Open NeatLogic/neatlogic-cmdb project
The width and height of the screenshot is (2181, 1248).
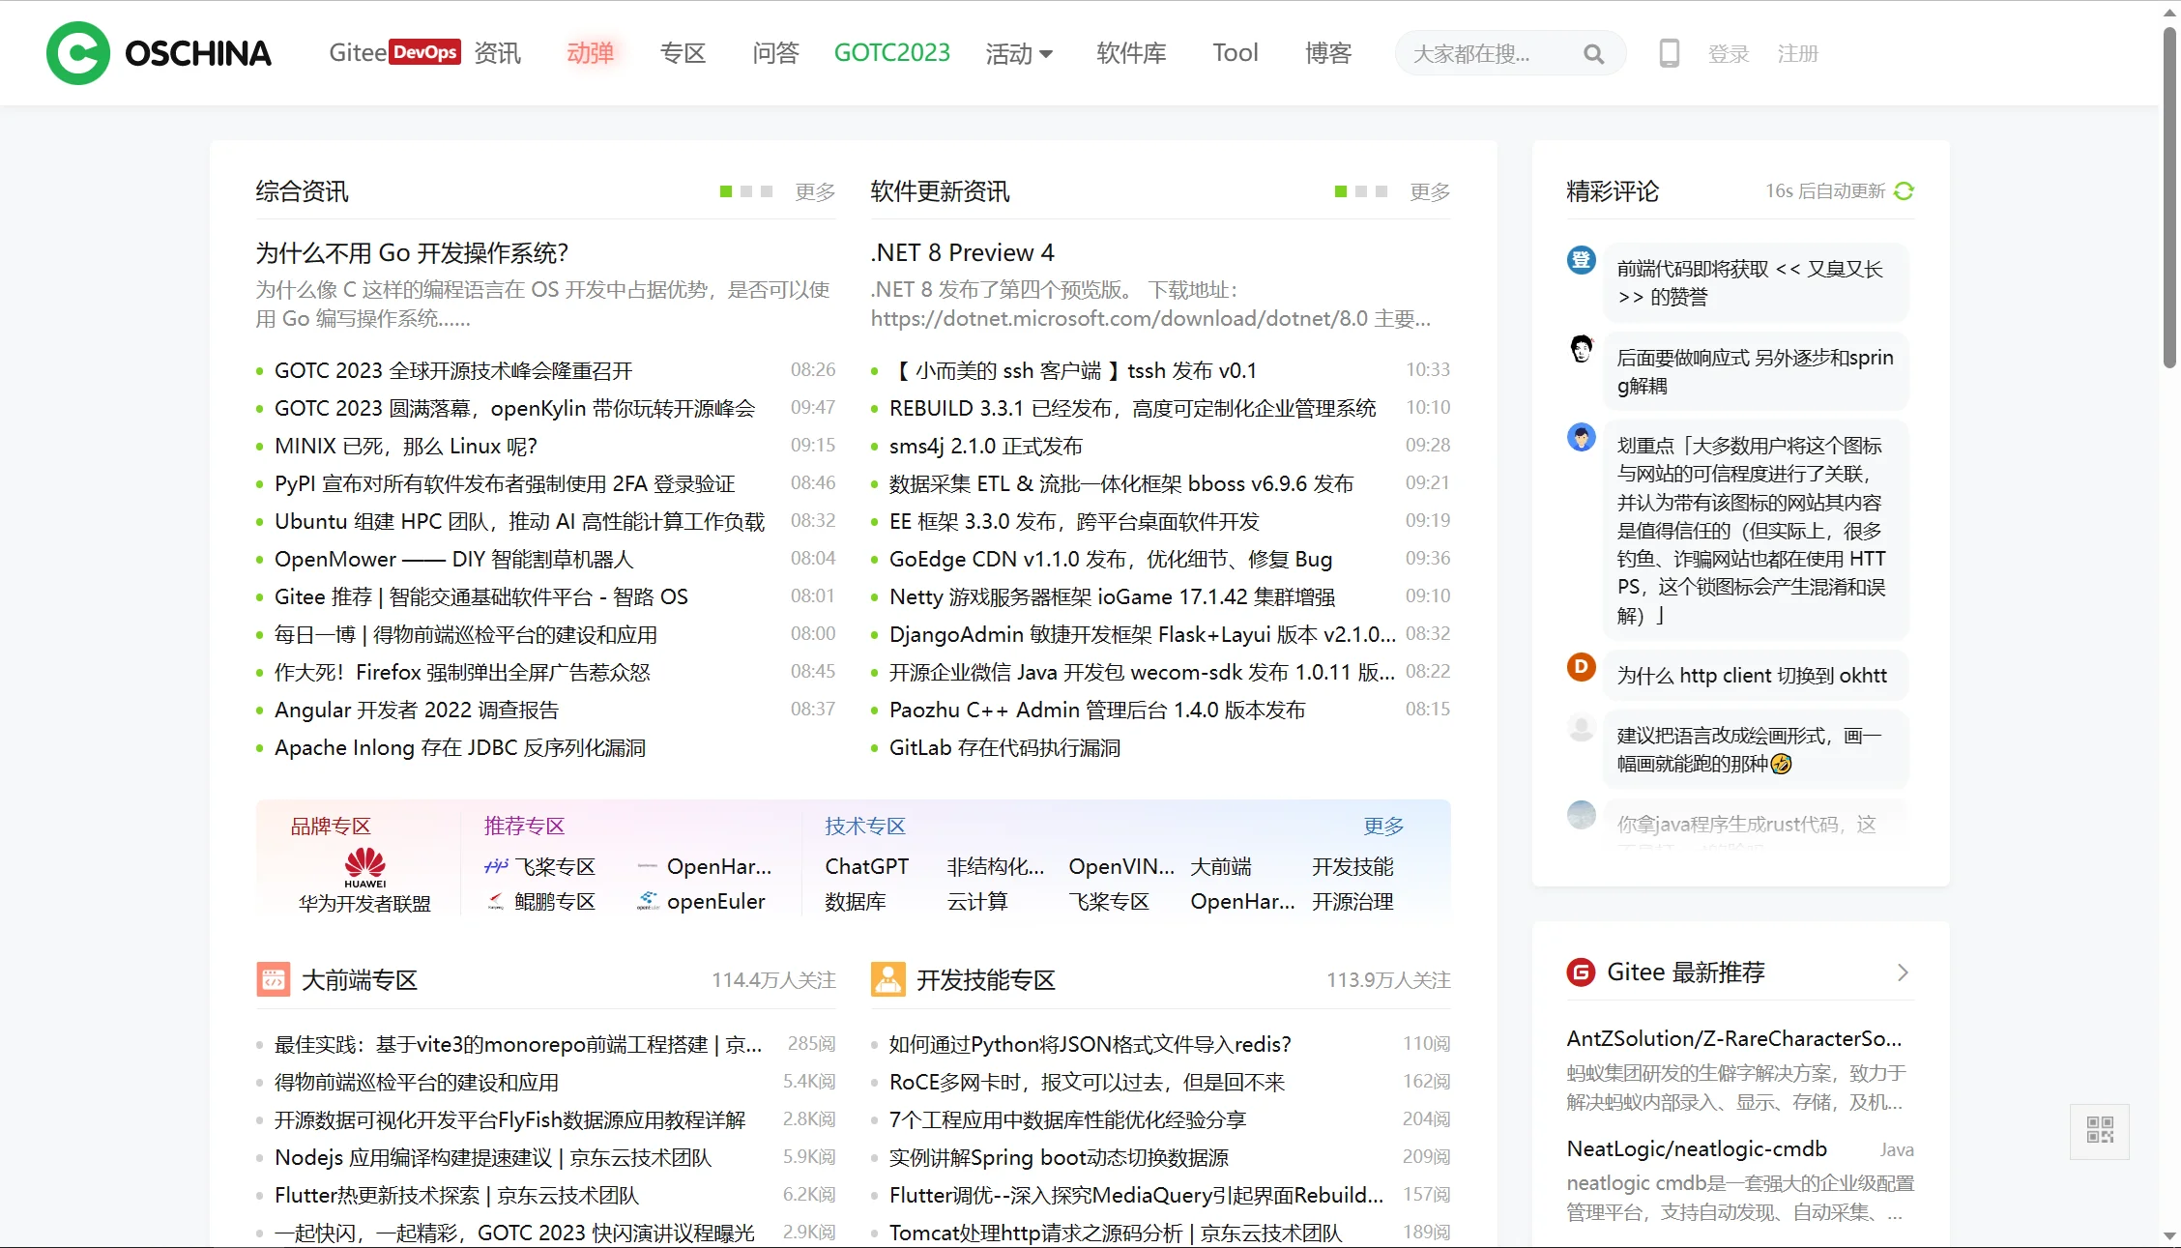1697,1148
